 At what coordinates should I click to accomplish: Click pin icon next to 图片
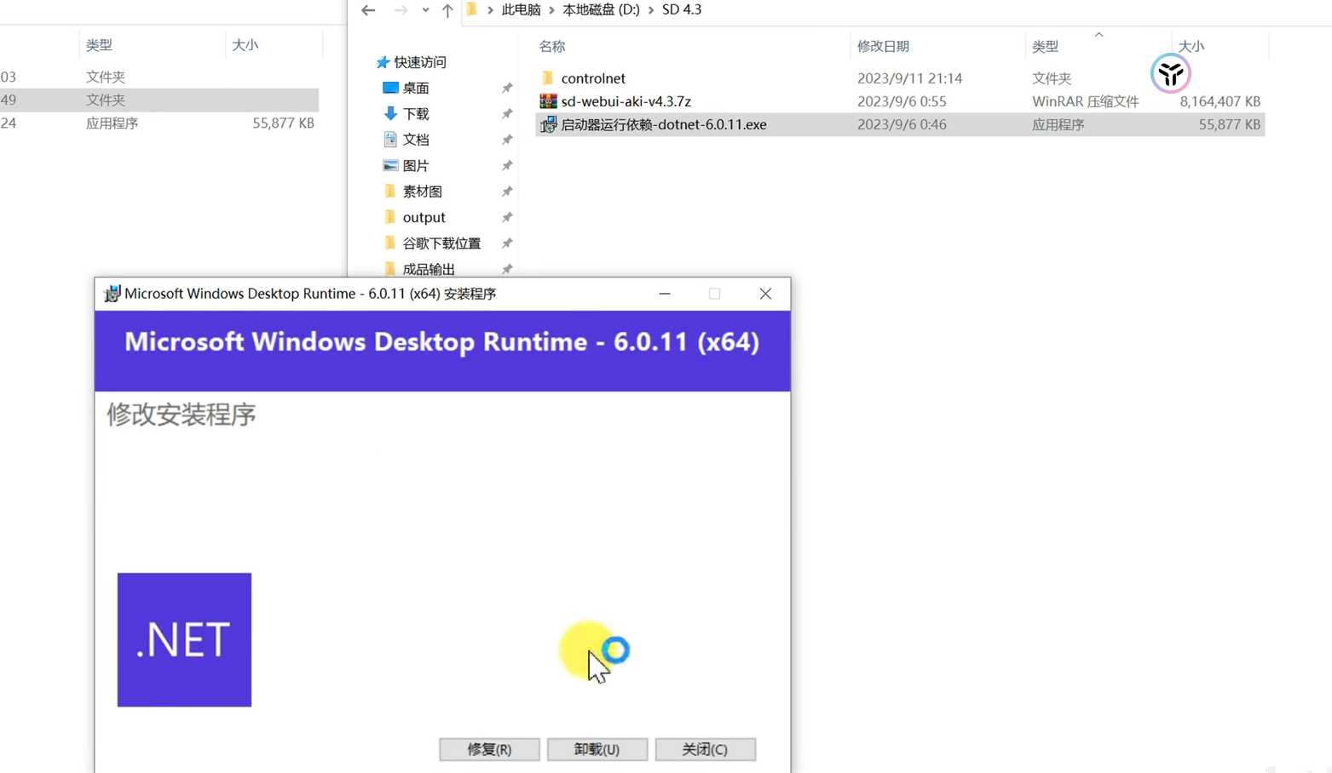(x=507, y=165)
